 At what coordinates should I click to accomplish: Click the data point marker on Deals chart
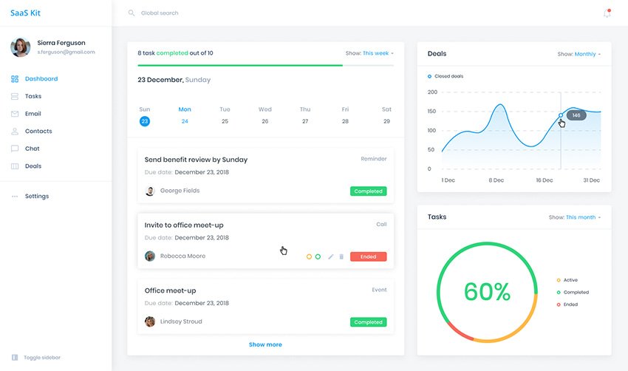pos(561,115)
